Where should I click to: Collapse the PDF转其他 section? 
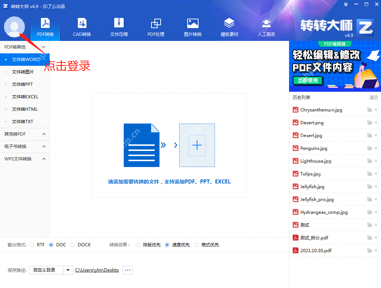click(24, 47)
